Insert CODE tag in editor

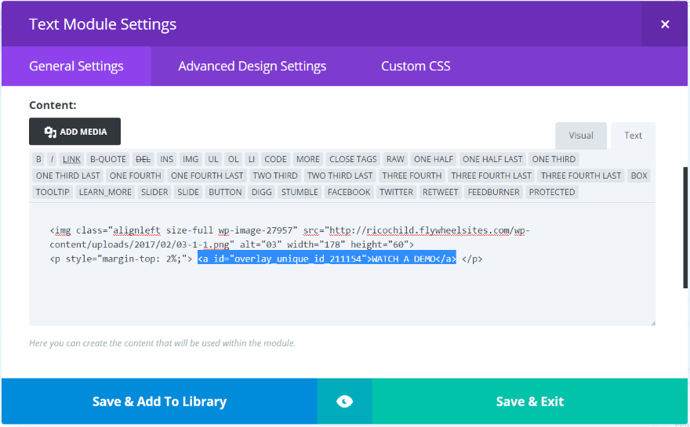point(275,159)
